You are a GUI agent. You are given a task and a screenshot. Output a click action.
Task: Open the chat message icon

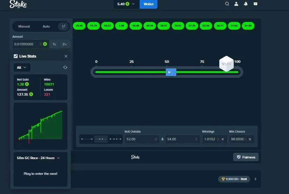pos(255,4)
